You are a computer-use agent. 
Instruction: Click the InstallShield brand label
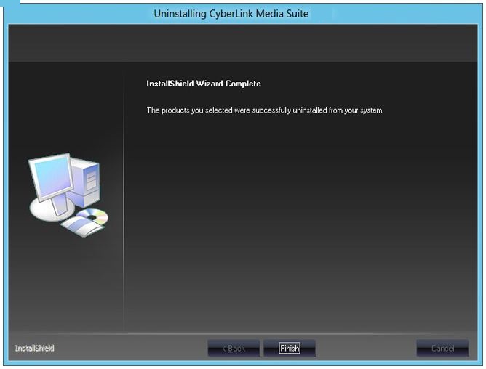tap(34, 349)
